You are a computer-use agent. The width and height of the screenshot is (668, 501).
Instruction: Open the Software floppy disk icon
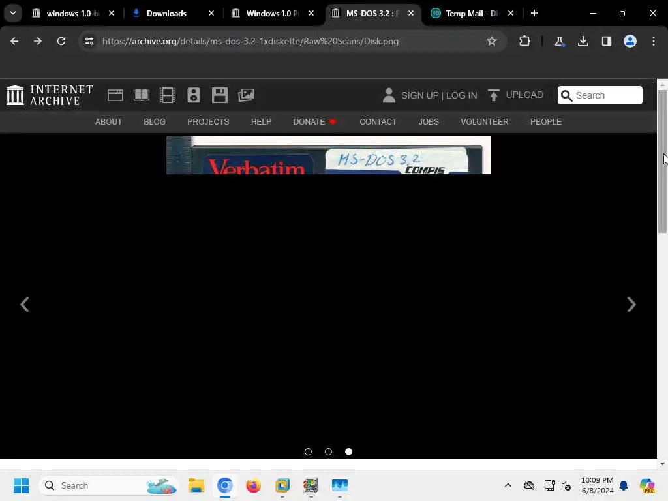(x=219, y=95)
